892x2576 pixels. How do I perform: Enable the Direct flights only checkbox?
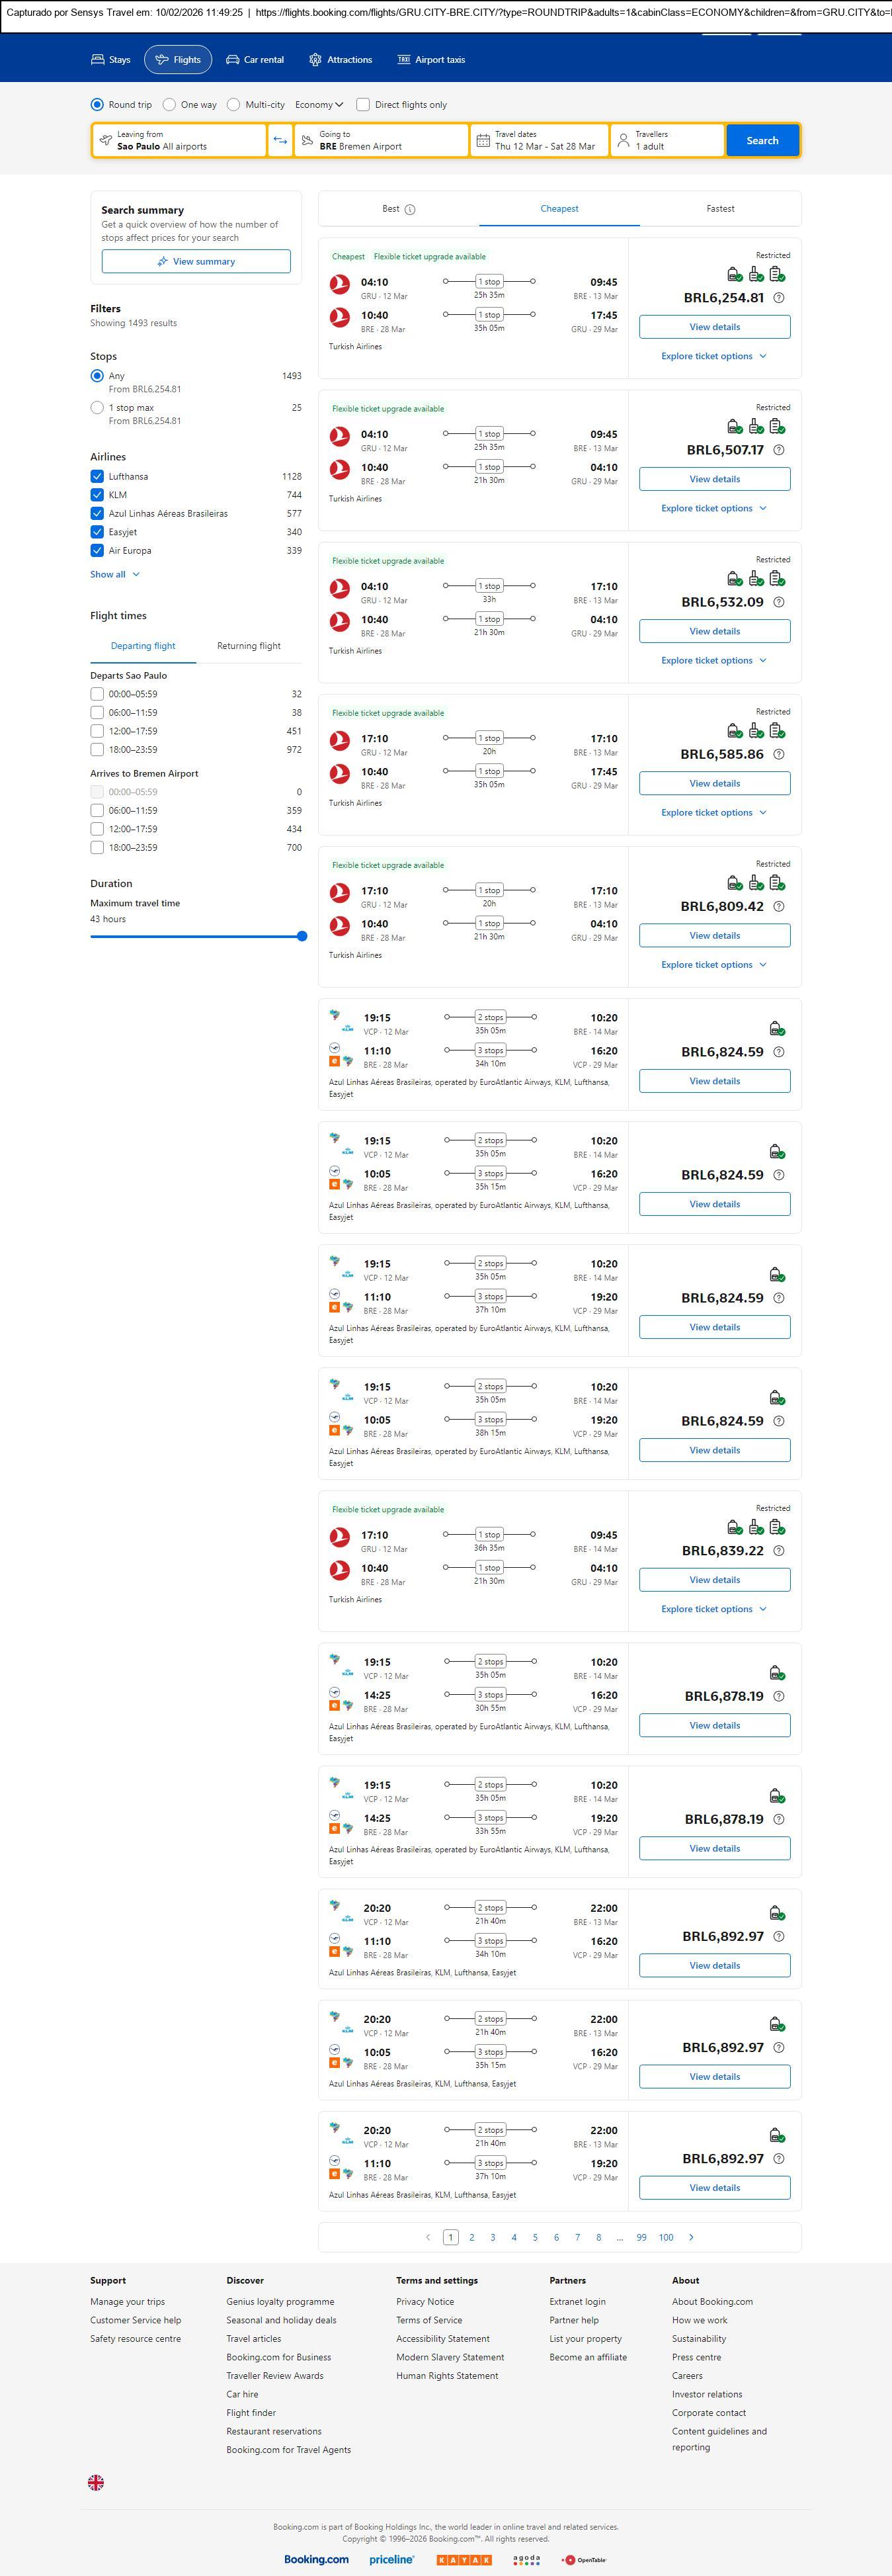(x=363, y=105)
